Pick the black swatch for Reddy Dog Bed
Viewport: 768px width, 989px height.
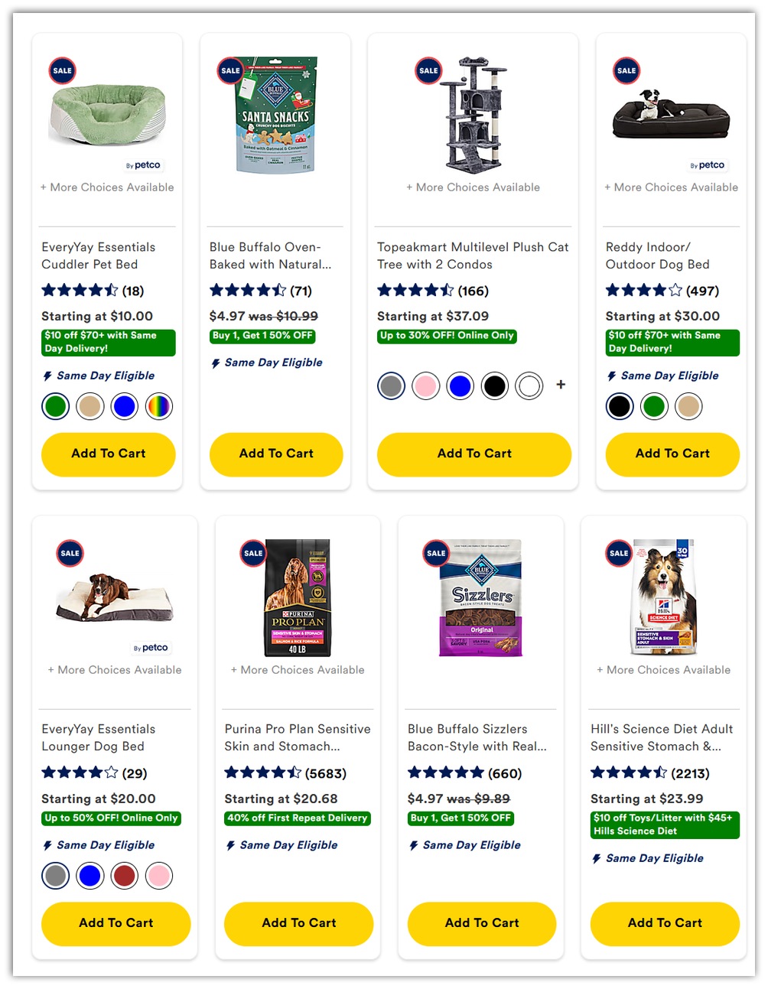tap(620, 406)
